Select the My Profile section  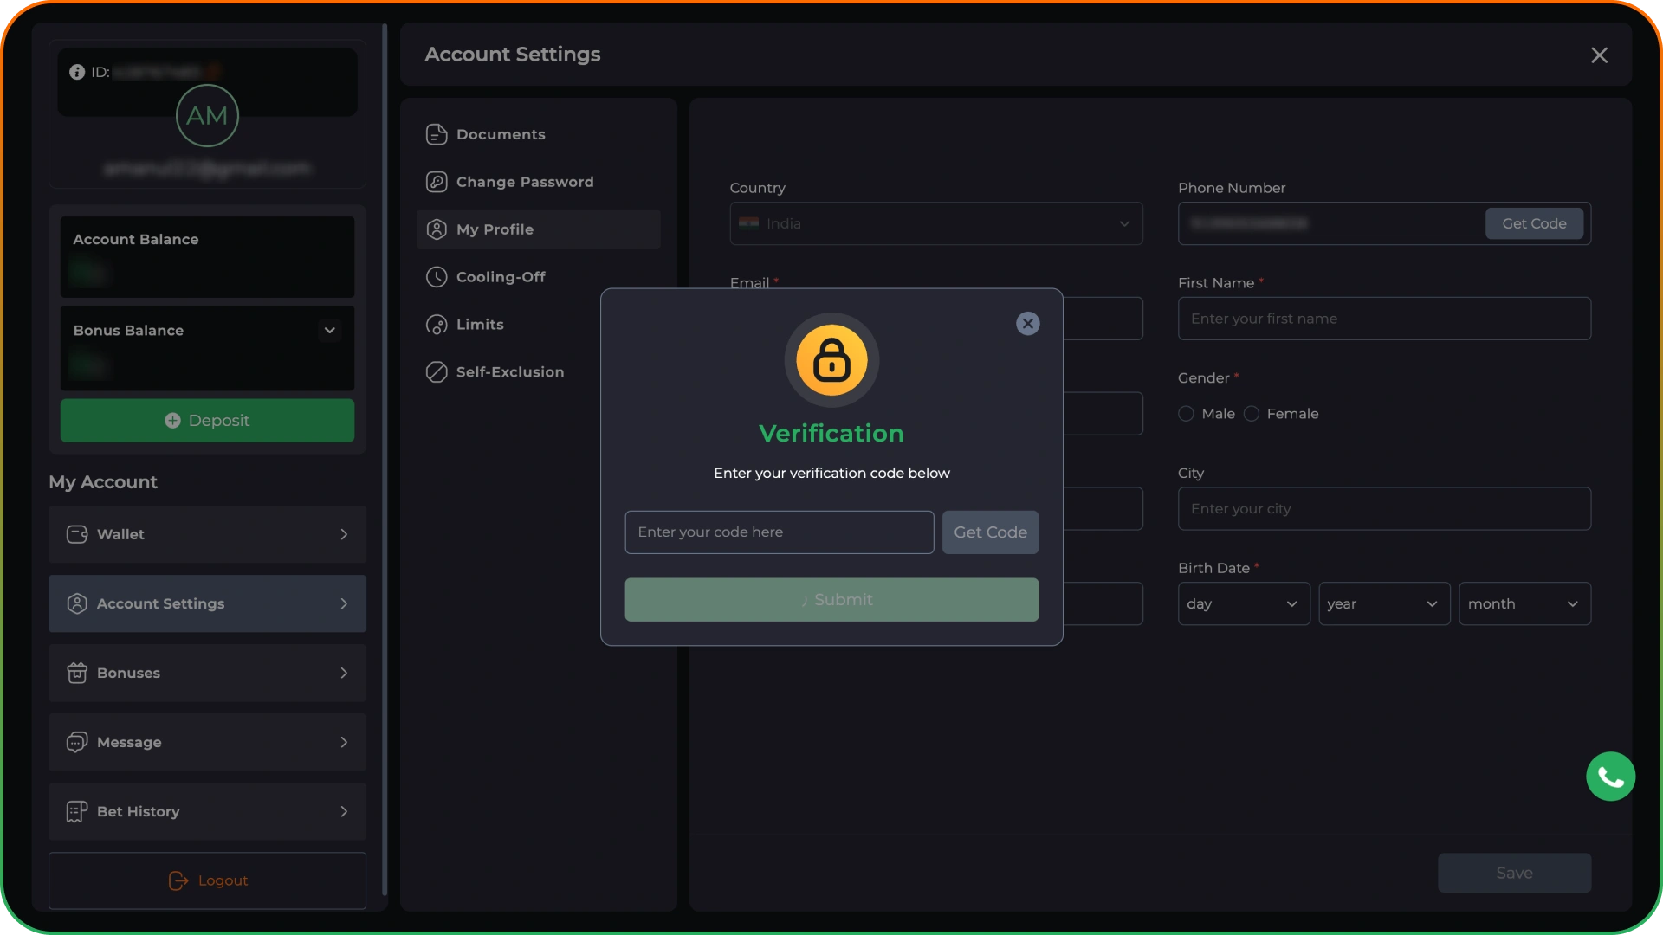538,229
